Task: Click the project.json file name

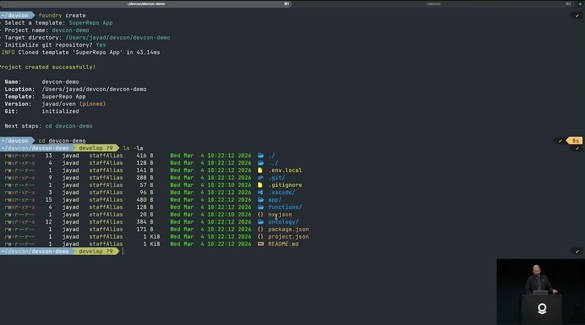Action: tap(289, 237)
